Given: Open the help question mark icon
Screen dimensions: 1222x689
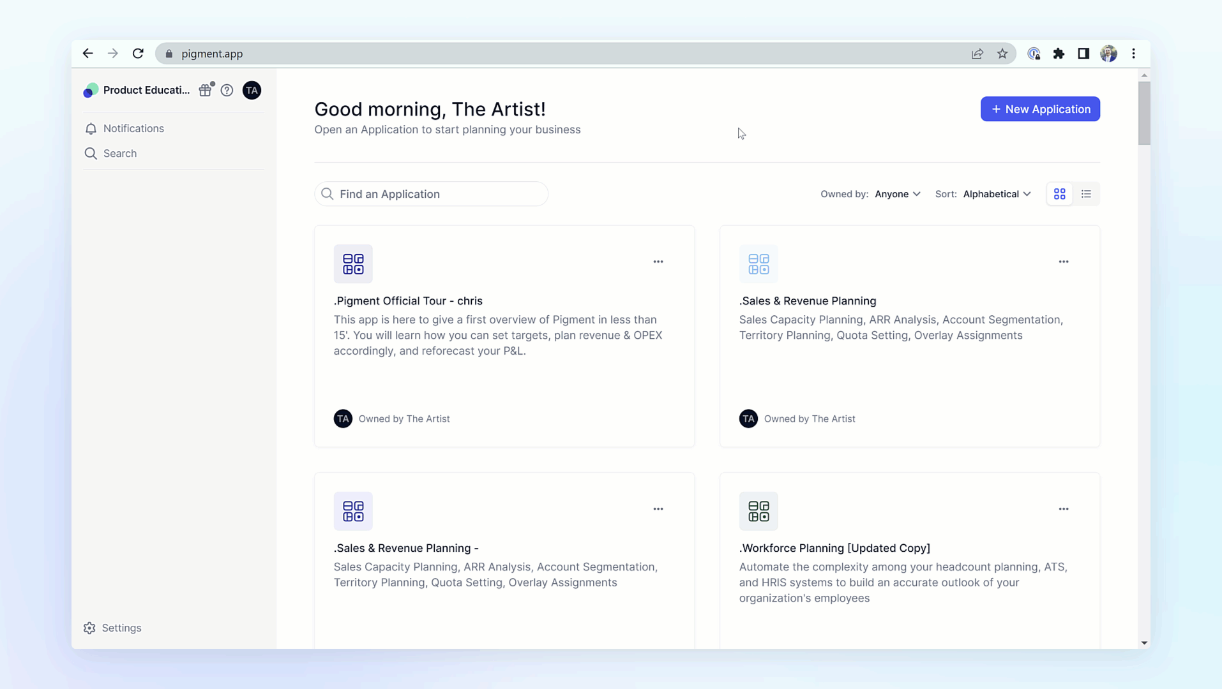Looking at the screenshot, I should coord(227,90).
